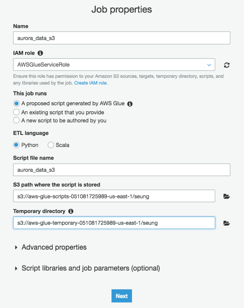Select Scala as ETL language
The height and width of the screenshot is (308, 244).
(x=51, y=145)
